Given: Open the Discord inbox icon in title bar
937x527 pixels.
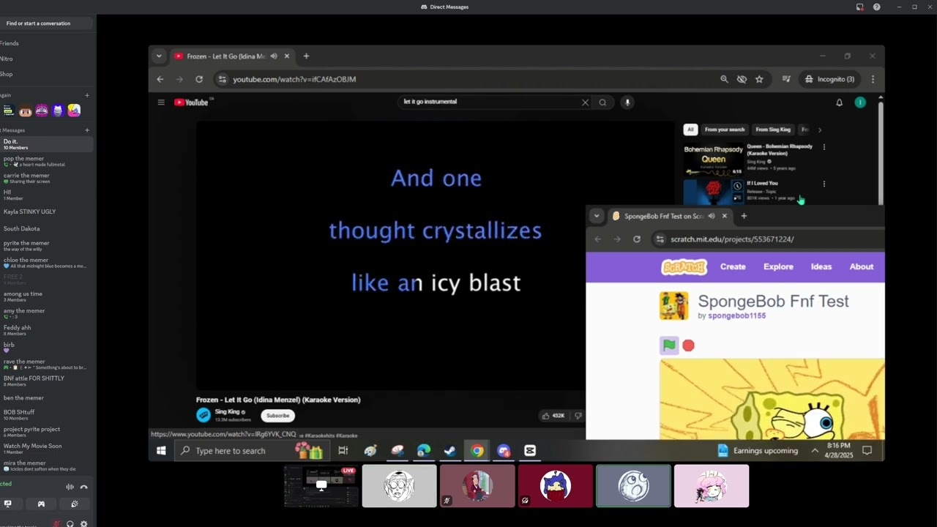Looking at the screenshot, I should [x=860, y=7].
